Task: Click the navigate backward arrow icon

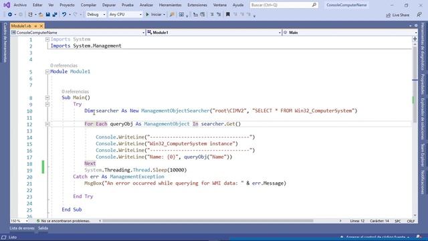Action: 10,15
